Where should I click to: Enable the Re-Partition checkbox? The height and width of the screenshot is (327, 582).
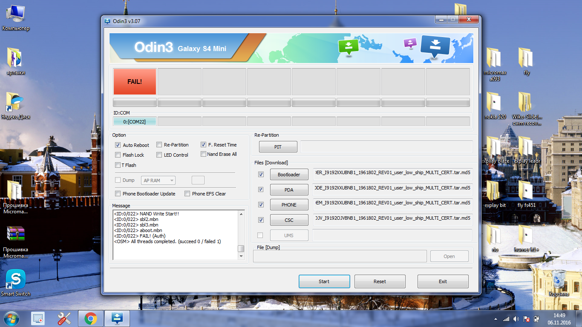[159, 145]
